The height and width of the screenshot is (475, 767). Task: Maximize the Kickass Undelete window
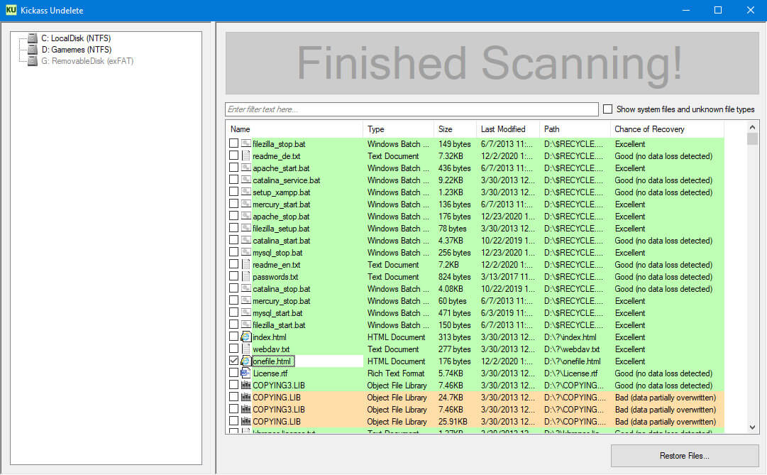point(717,10)
